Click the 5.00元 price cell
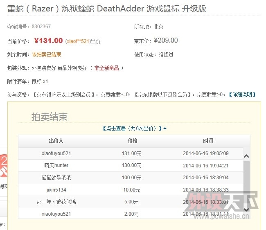Image resolution: width=266 pixels, height=230 pixels. (131, 202)
